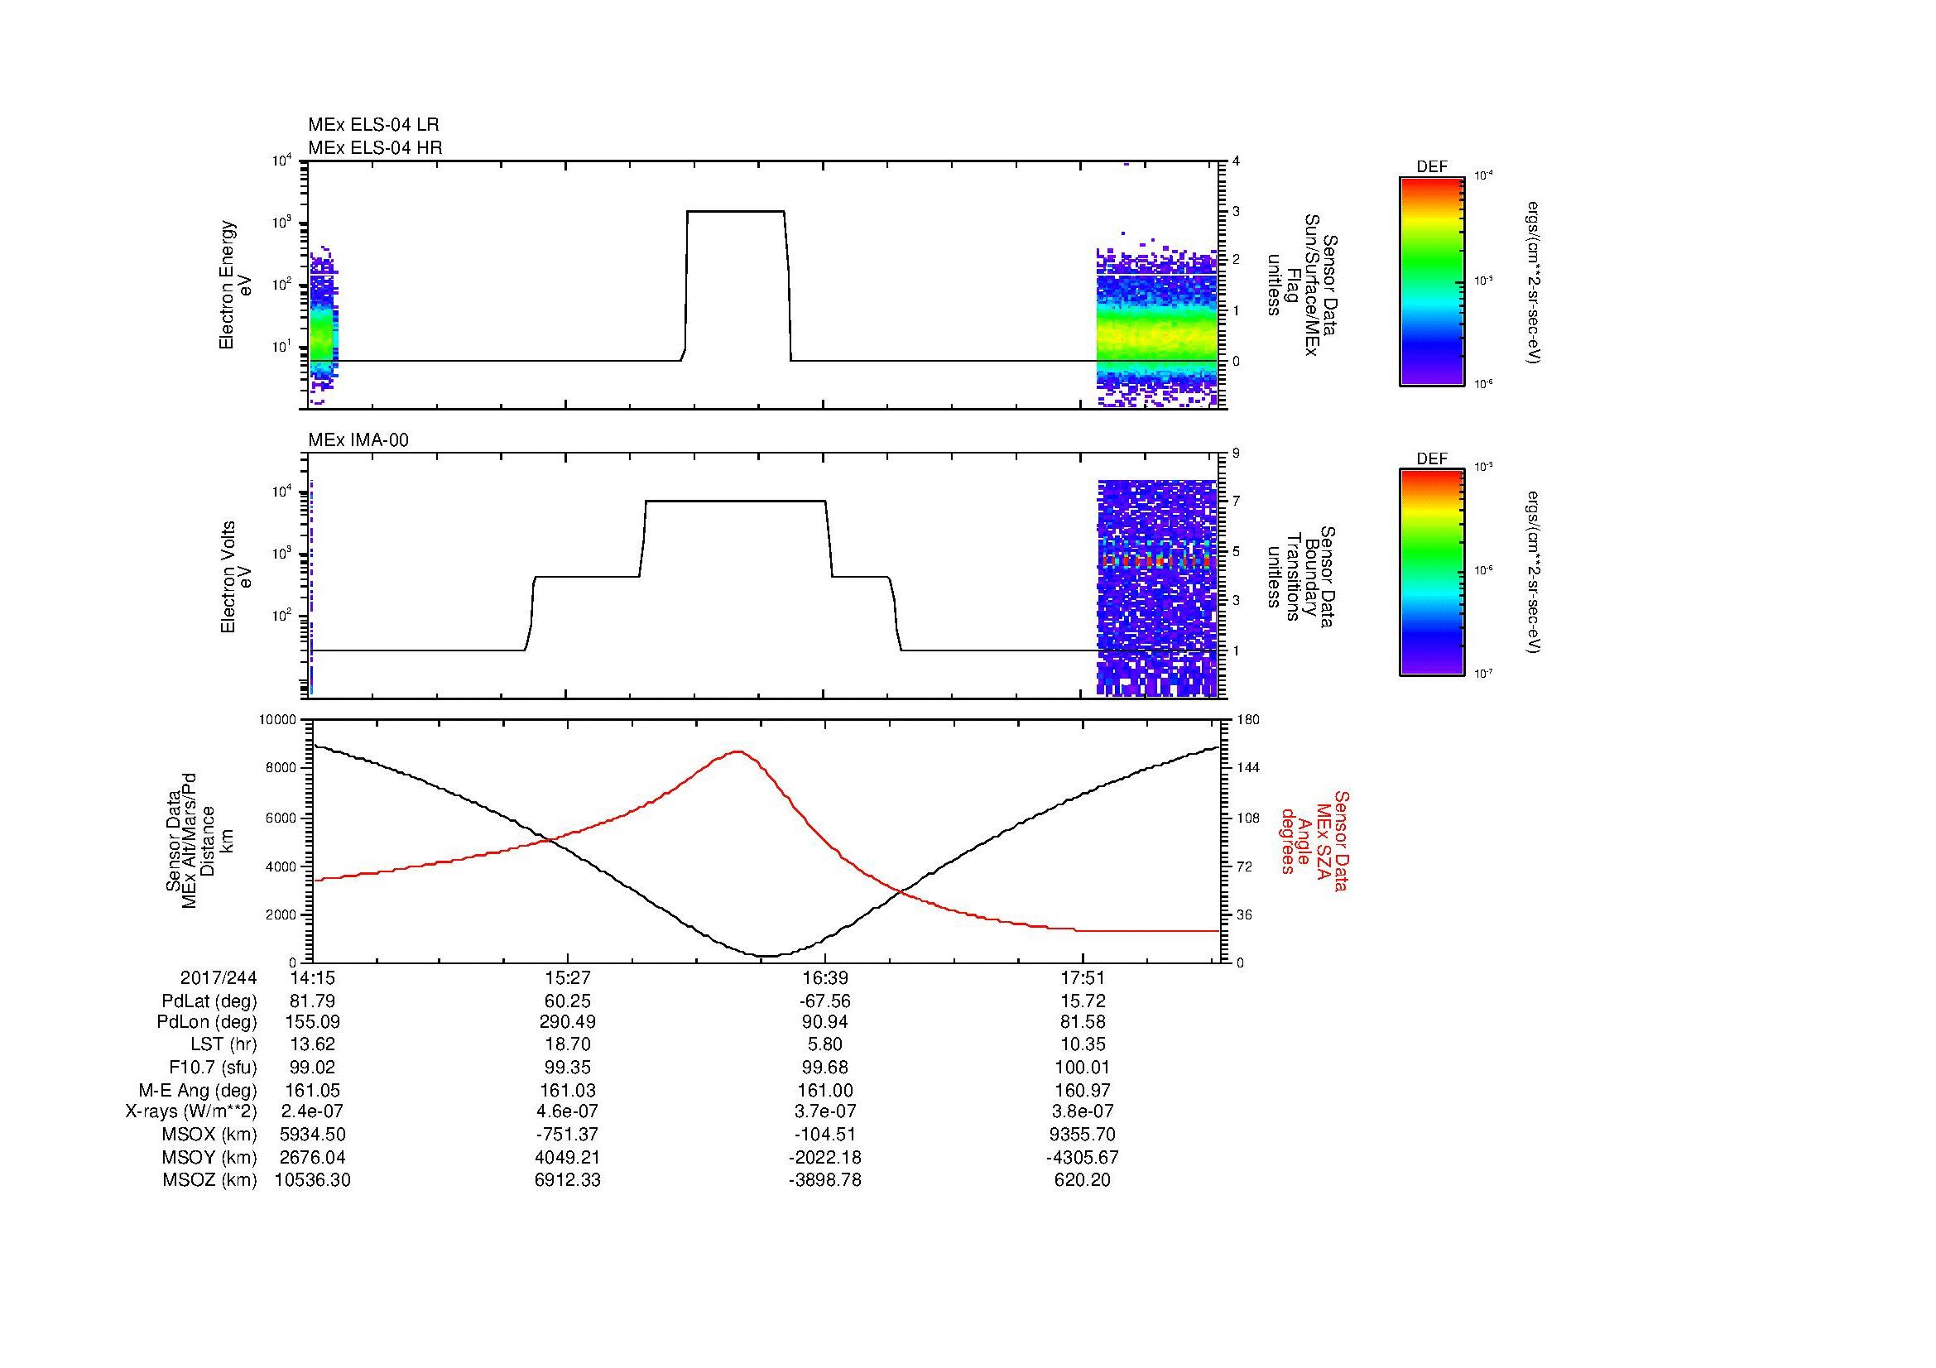Click the MSOY (km) row label
This screenshot has width=1936, height=1368.
coord(210,1157)
